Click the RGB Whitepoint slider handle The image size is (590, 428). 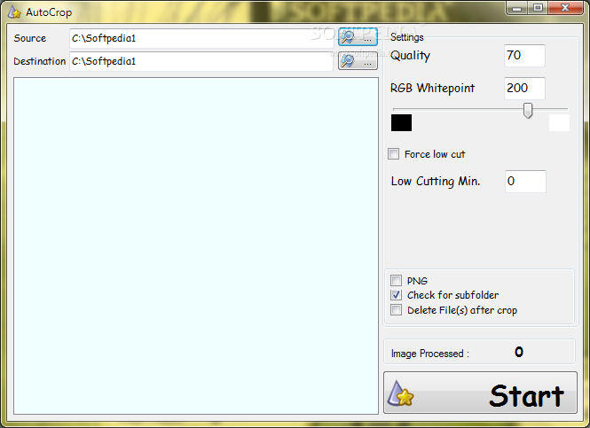528,110
